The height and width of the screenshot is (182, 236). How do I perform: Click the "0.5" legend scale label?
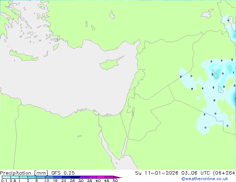point(13,181)
